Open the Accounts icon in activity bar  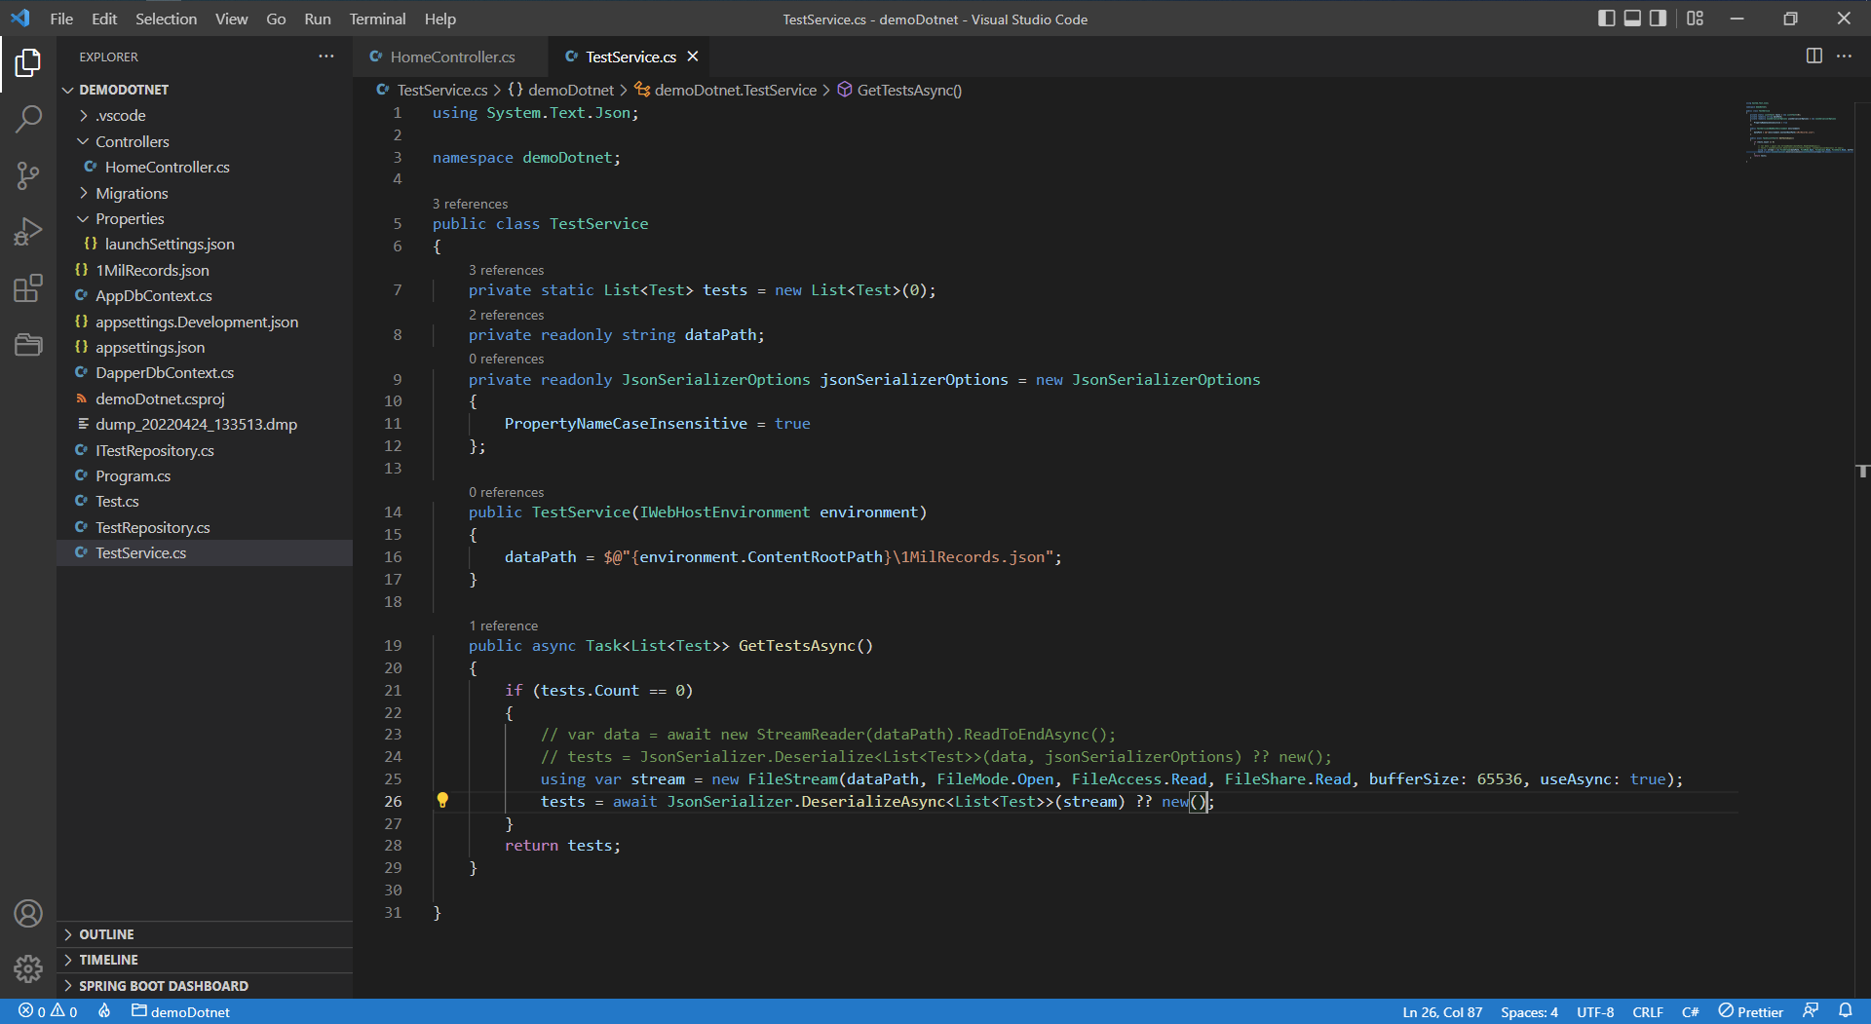coord(28,913)
